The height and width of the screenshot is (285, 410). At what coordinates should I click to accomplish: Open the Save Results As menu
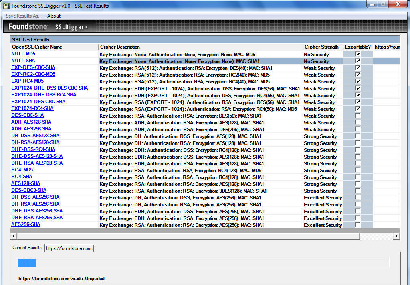(24, 16)
